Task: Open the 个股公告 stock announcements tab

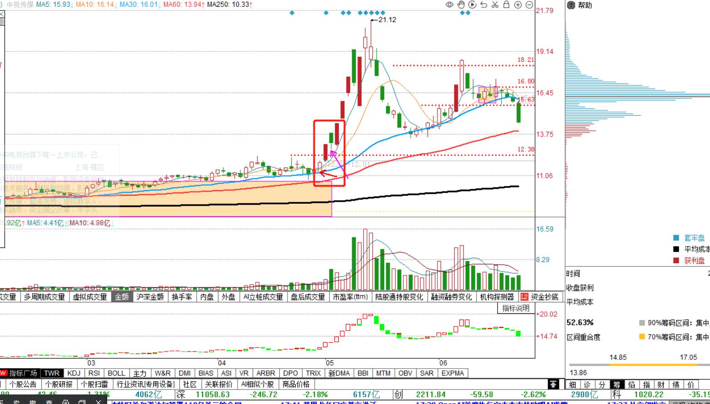Action: click(x=23, y=384)
